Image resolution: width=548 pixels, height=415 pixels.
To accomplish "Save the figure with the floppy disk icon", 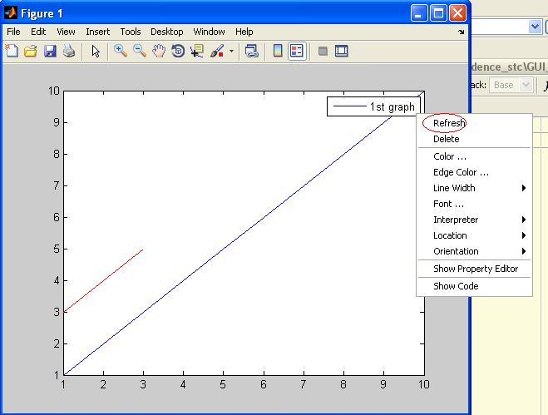I will coord(50,51).
